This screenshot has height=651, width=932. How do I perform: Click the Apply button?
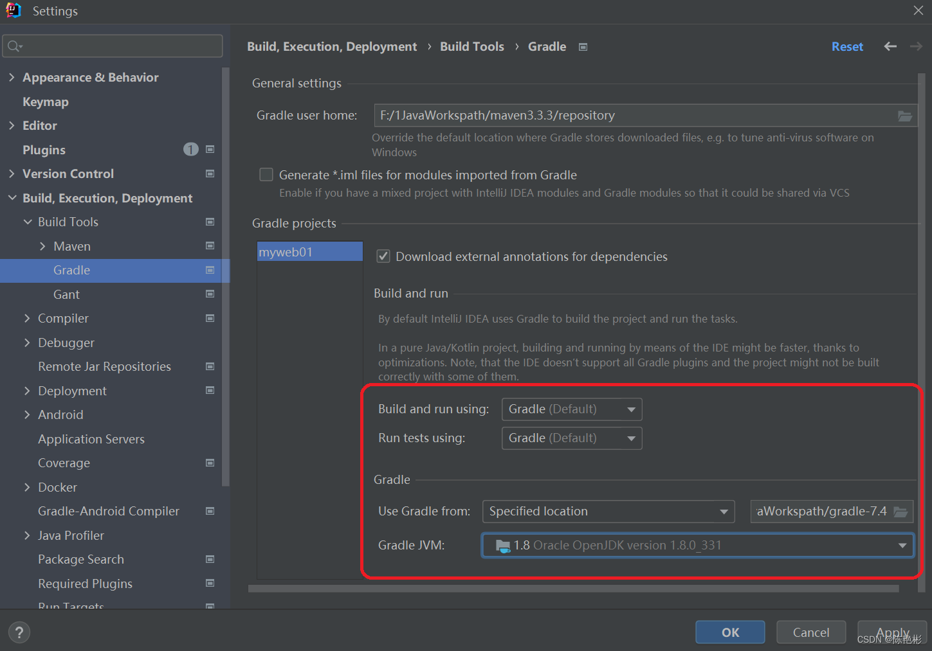click(x=892, y=632)
